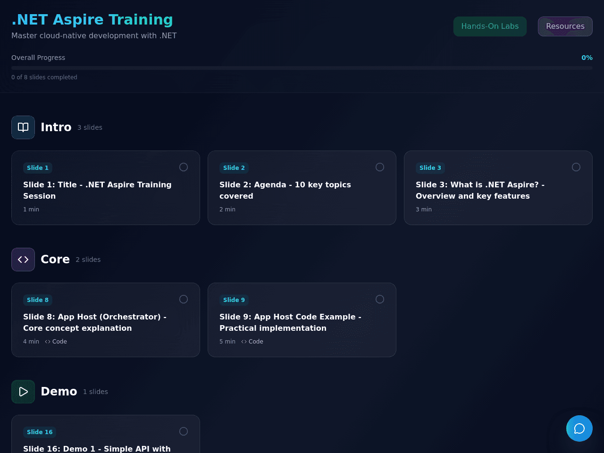Viewport: 604px width, 453px height.
Task: Click the 'Slide 3' badge
Action: pos(430,168)
